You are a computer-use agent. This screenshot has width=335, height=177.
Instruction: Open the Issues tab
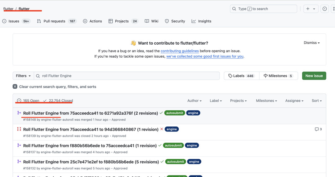point(16,21)
